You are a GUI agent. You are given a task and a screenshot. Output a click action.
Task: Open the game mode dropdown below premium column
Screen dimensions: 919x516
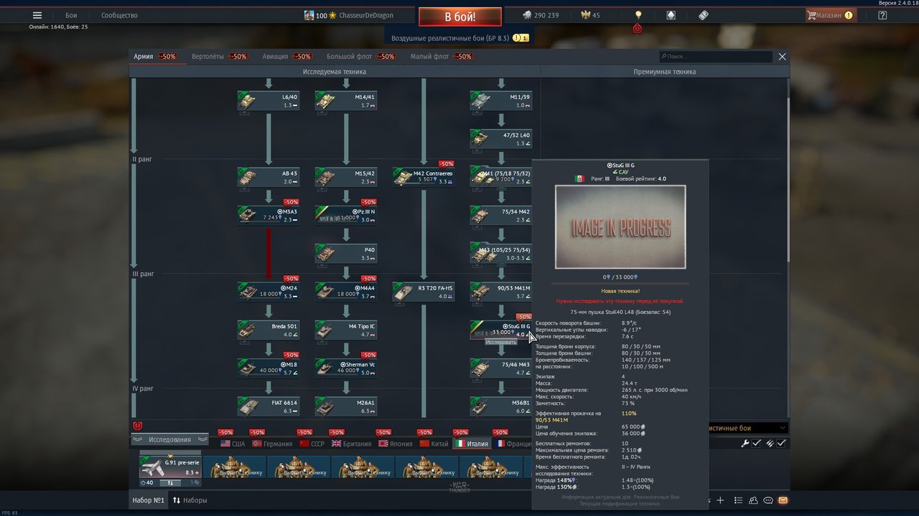tap(749, 428)
